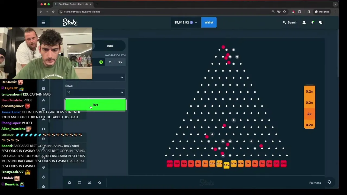347x195 pixels.
Task: Click the 0.00882200 ETH amount text
Action: click(x=115, y=55)
